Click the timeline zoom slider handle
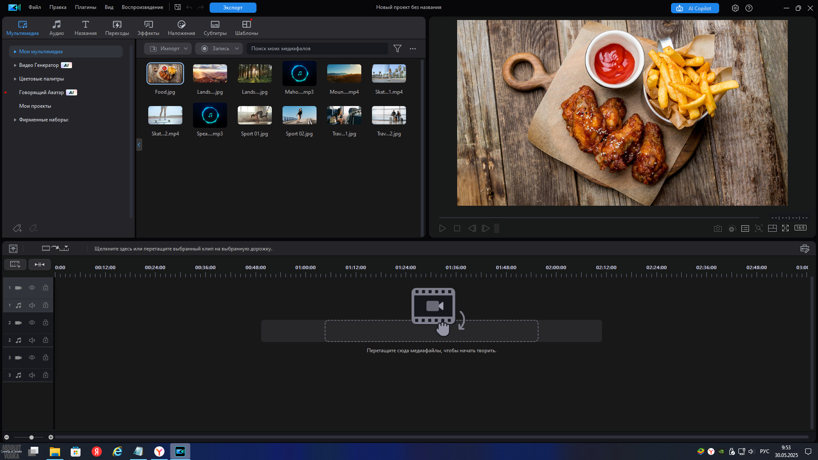This screenshot has width=818, height=460. [31, 437]
